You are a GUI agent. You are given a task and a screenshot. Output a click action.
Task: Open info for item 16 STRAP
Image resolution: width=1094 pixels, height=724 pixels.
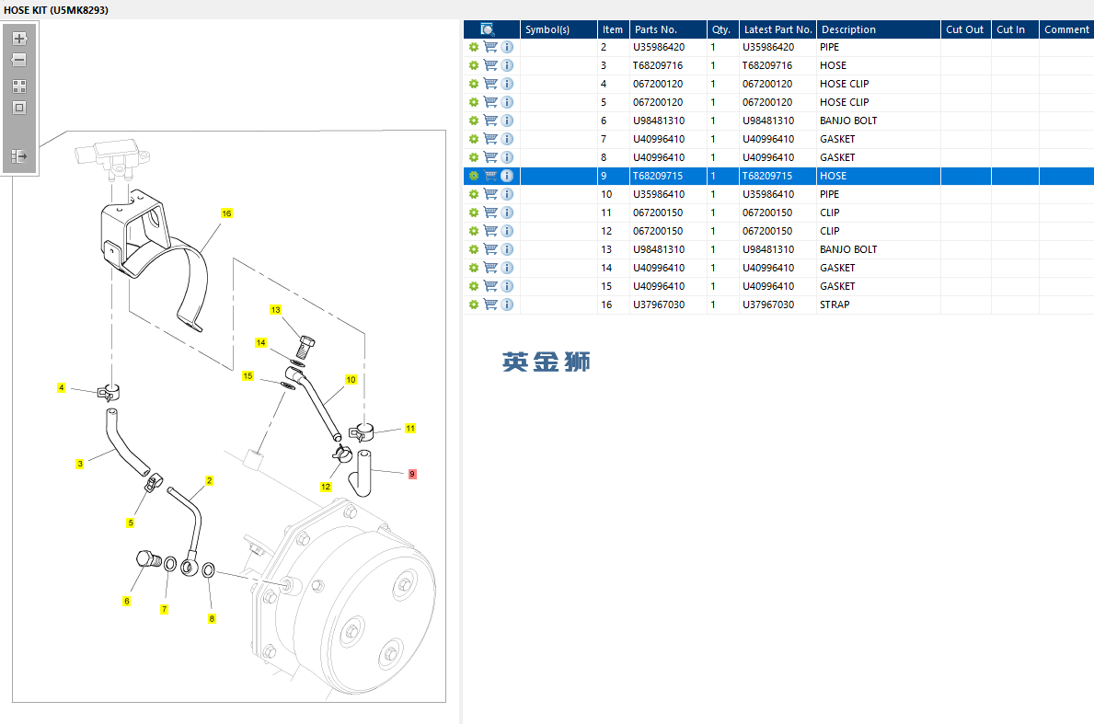coord(507,305)
